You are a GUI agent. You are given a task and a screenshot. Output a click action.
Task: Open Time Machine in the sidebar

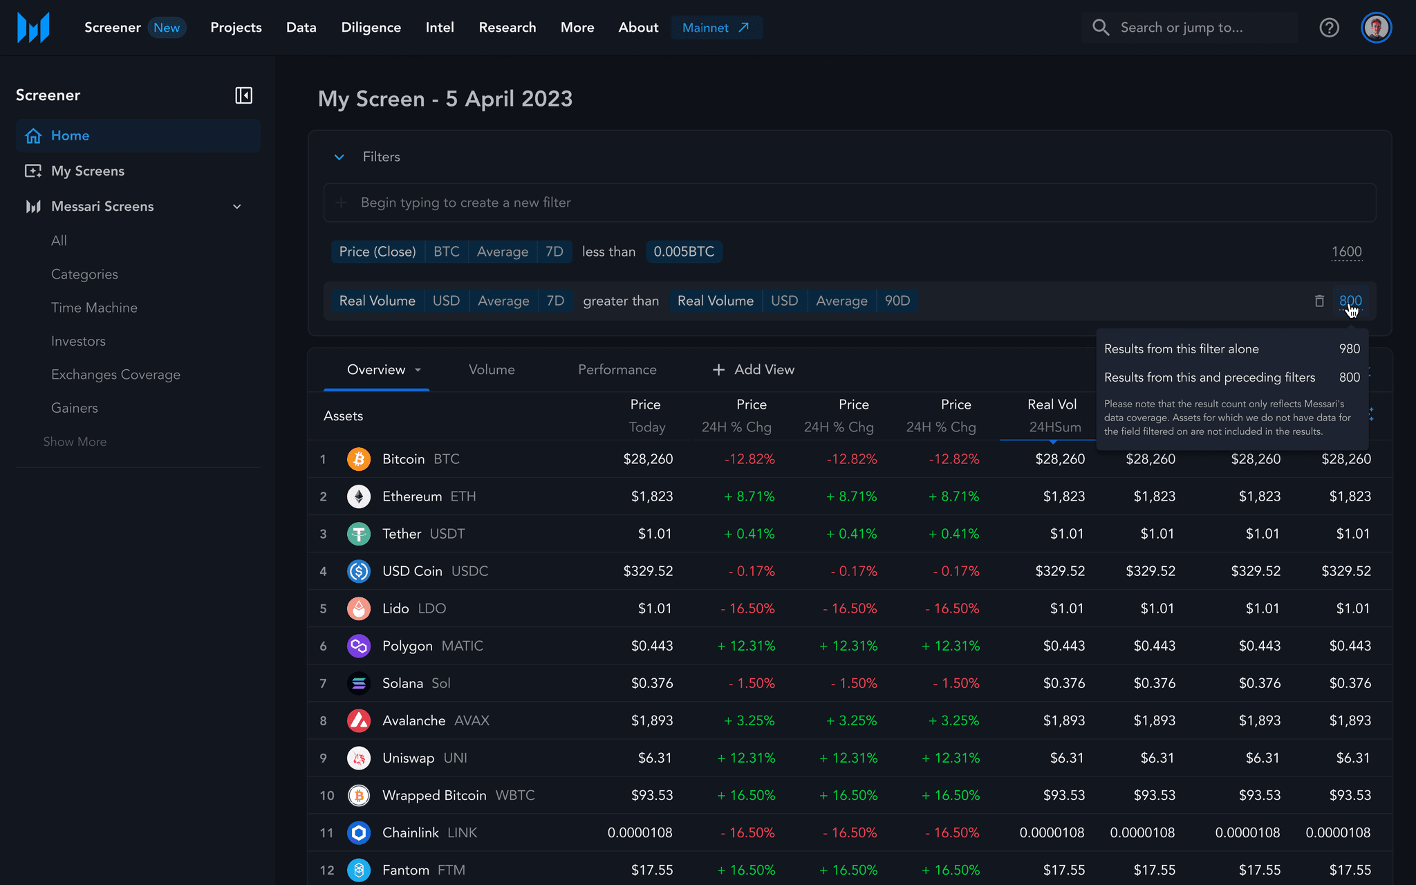coord(94,308)
